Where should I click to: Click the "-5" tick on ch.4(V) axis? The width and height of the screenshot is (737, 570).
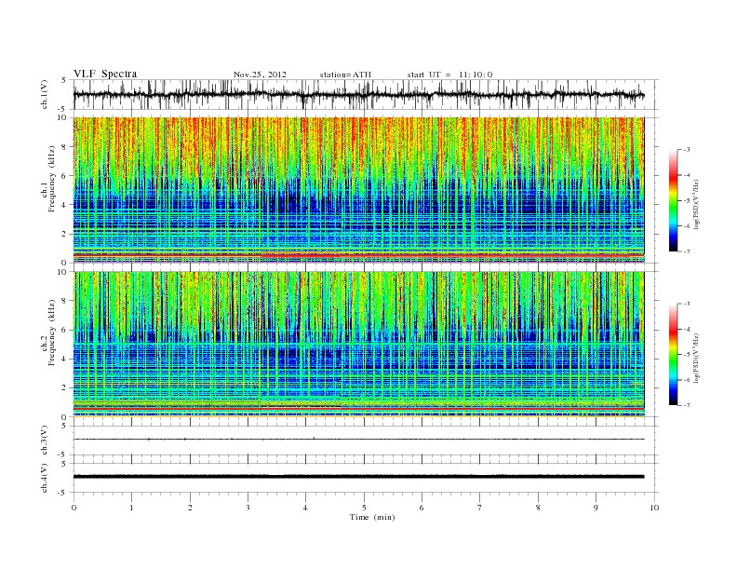tap(63, 493)
